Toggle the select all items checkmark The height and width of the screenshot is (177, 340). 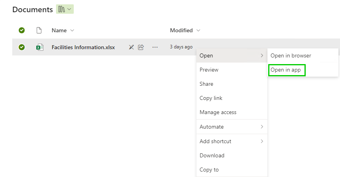pos(22,30)
